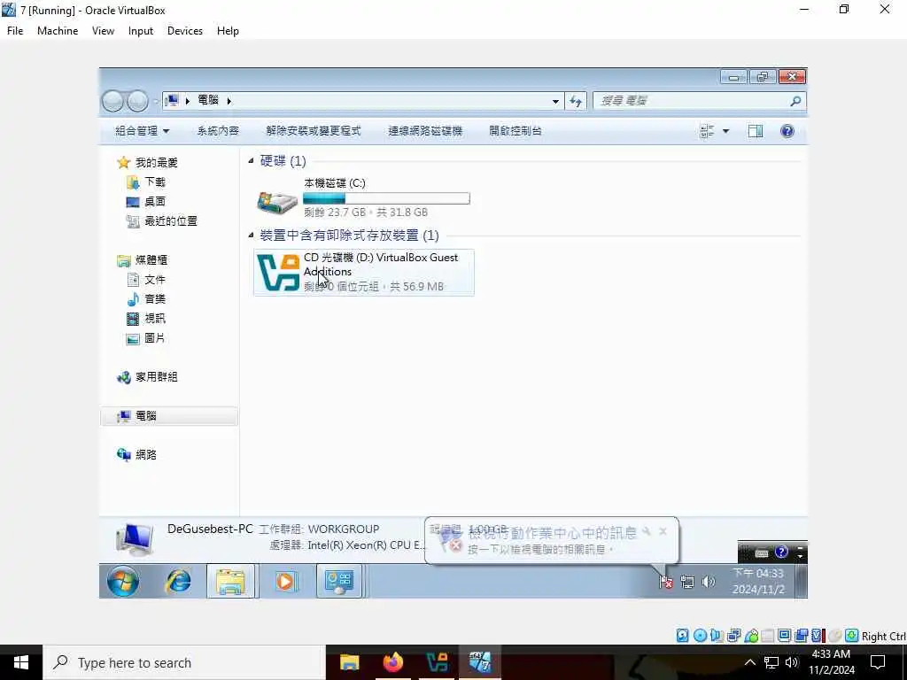
Task: Open the VirtualBox File menu
Action: click(x=15, y=31)
